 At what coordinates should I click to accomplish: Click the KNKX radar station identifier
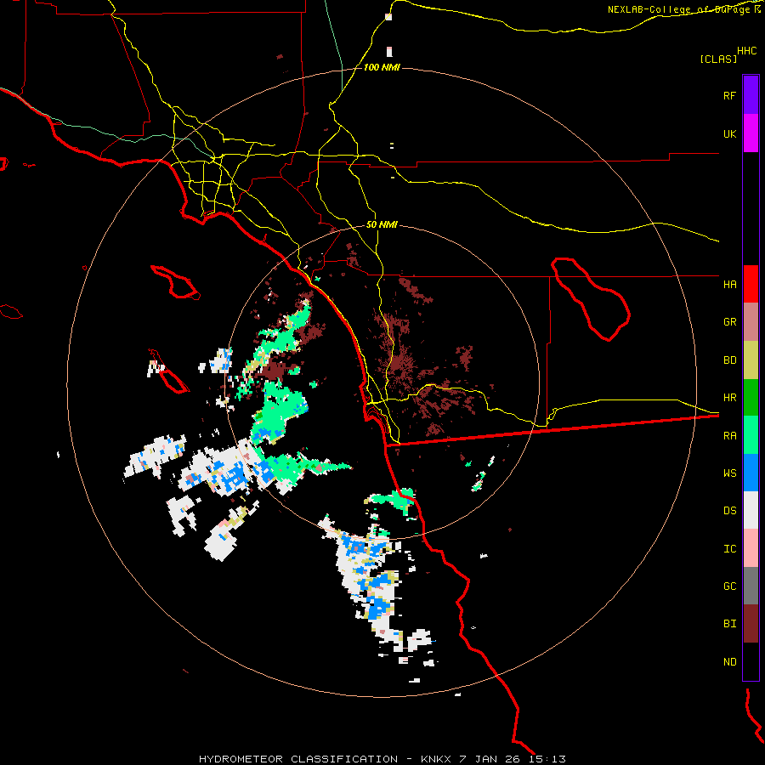point(435,759)
